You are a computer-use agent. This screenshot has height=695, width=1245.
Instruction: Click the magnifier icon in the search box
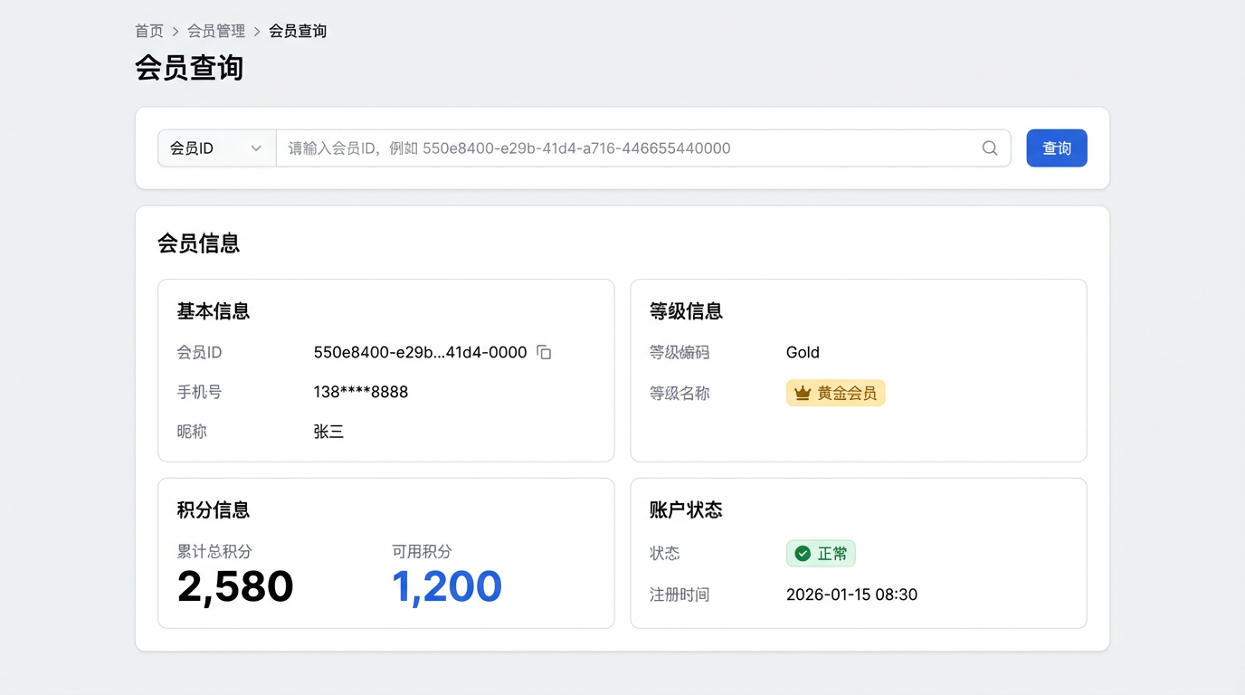coord(990,148)
